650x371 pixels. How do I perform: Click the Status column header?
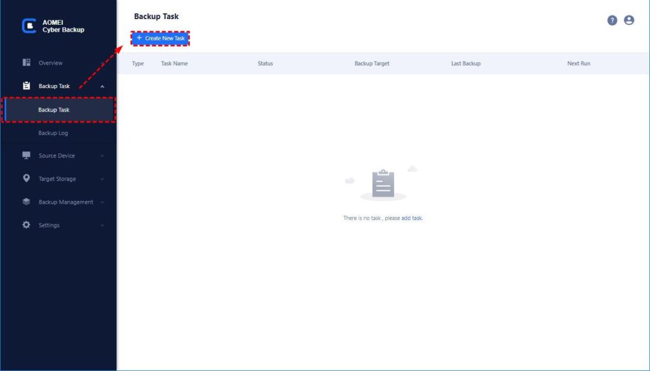coord(265,63)
